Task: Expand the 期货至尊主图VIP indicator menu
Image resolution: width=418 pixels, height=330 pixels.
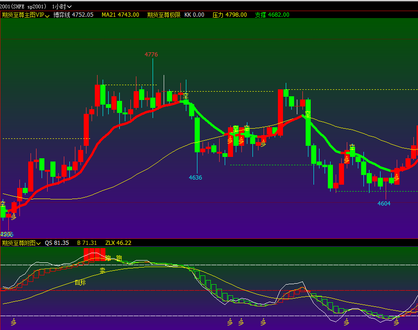Action: pos(25,15)
